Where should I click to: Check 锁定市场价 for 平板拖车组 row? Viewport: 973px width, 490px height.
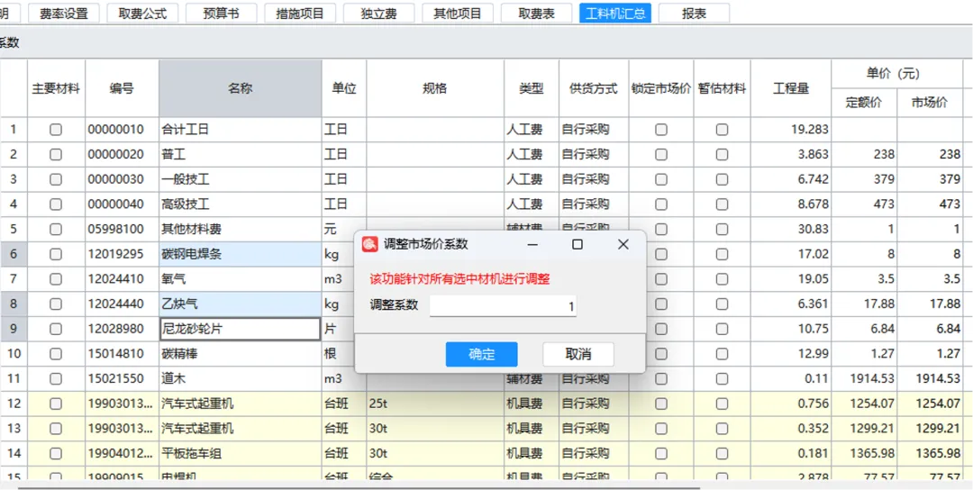coord(661,453)
